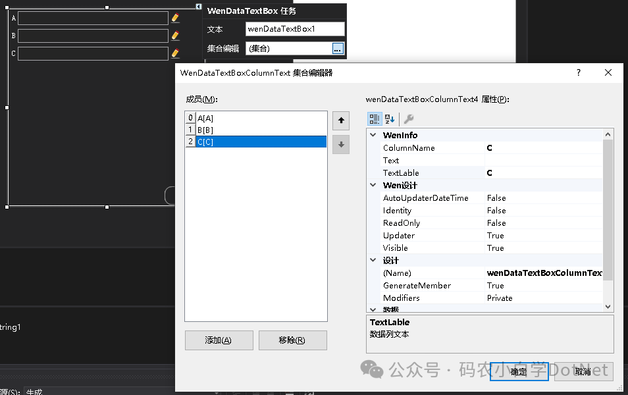Open the 集合编辑 ellipsis button
This screenshot has height=395, width=628.
click(x=337, y=48)
